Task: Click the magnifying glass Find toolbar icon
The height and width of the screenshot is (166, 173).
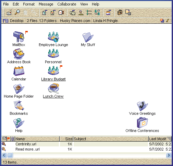Action: pyautogui.click(x=17, y=12)
